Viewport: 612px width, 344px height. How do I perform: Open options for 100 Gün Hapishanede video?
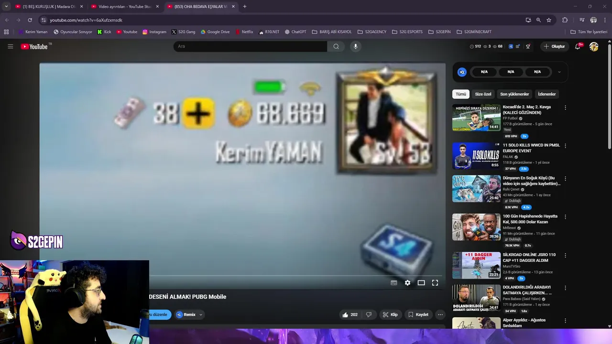click(565, 216)
